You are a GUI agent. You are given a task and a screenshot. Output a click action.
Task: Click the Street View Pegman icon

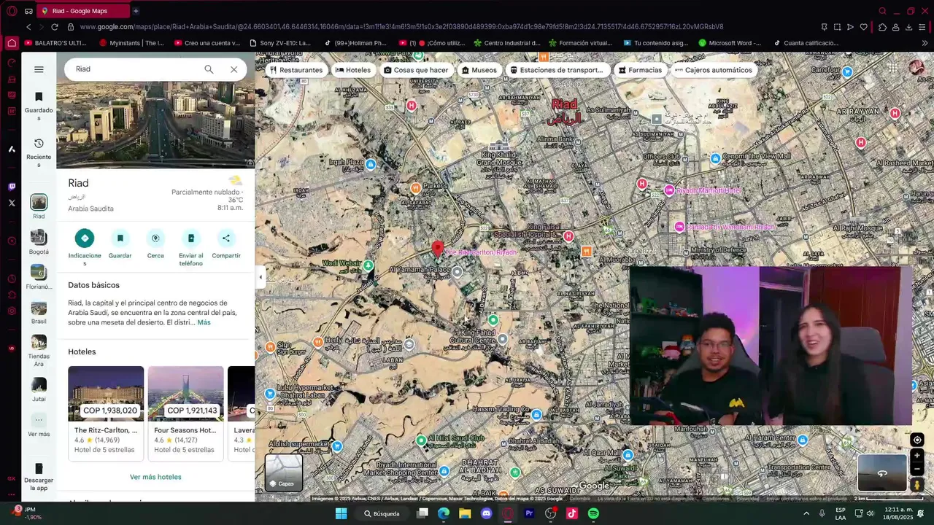point(917,484)
